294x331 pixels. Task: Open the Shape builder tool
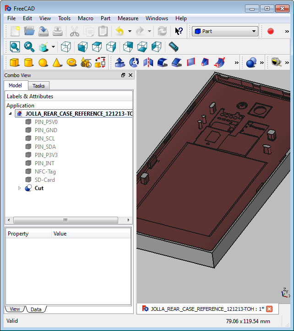coord(100,62)
